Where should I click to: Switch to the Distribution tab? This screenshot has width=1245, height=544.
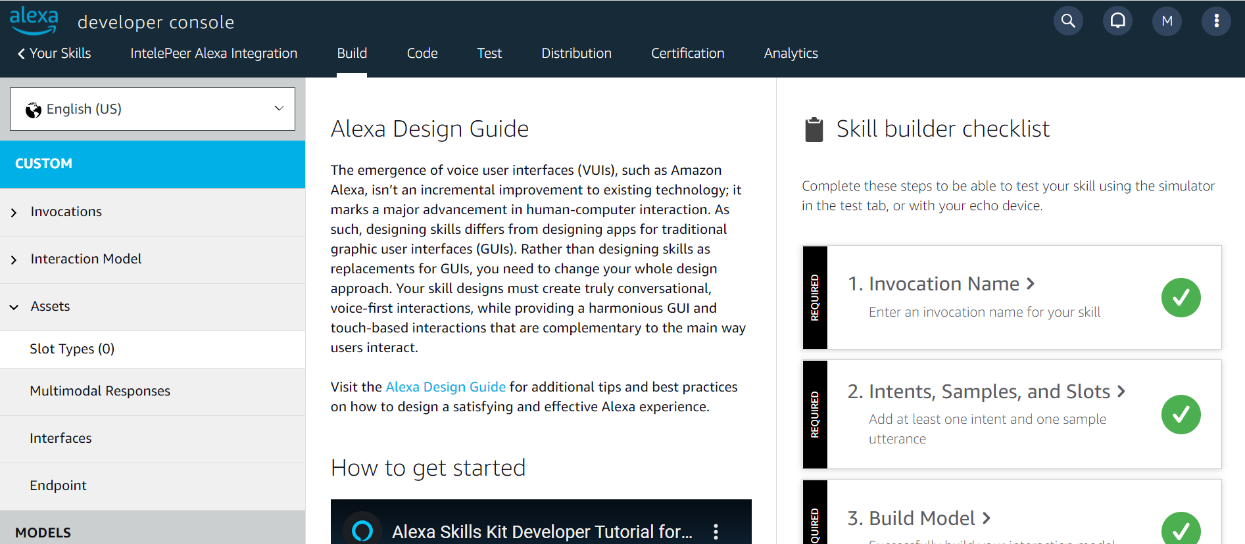[576, 53]
